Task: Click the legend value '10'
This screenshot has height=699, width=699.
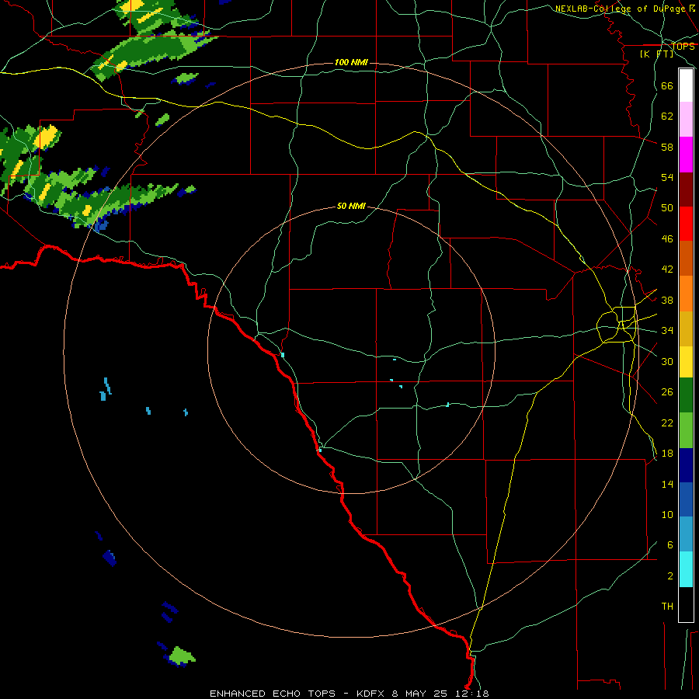Action: [667, 514]
